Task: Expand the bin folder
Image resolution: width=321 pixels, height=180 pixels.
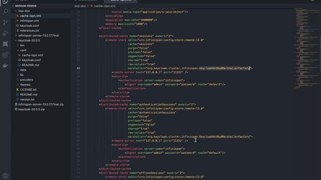Action: point(18,45)
